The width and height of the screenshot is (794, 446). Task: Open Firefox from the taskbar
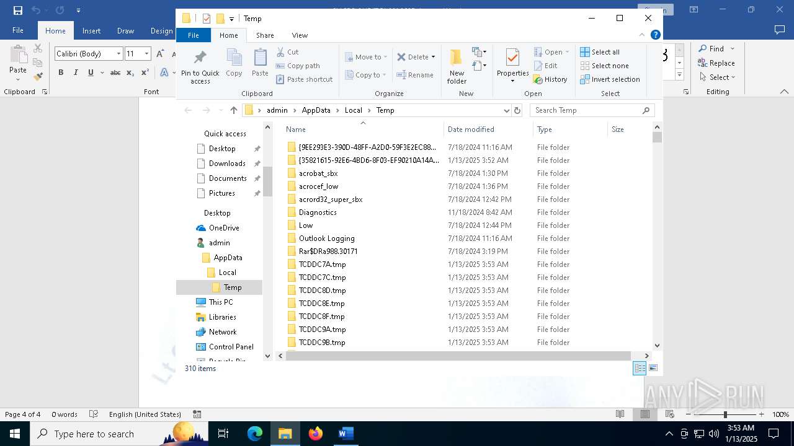(x=316, y=434)
